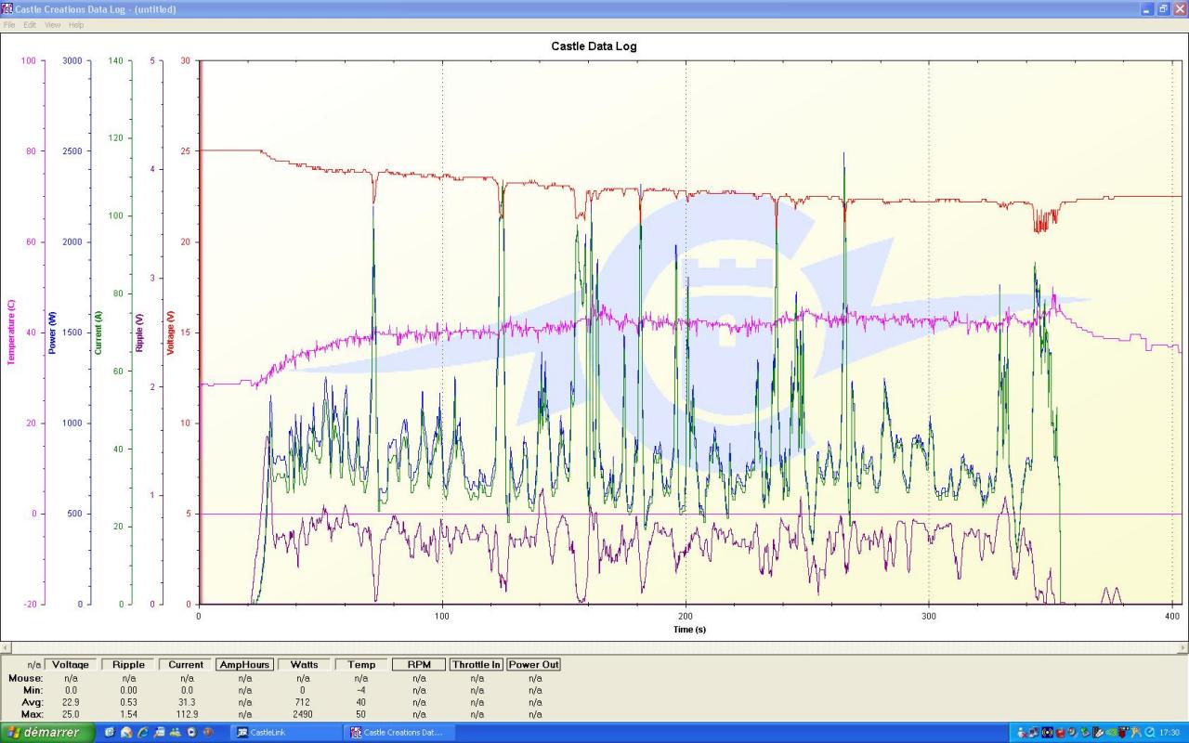This screenshot has height=743, width=1189.
Task: Click the max temp value 50
Action: click(361, 714)
